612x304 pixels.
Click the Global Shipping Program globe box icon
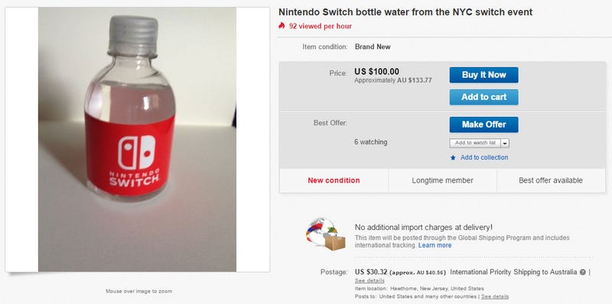(326, 234)
